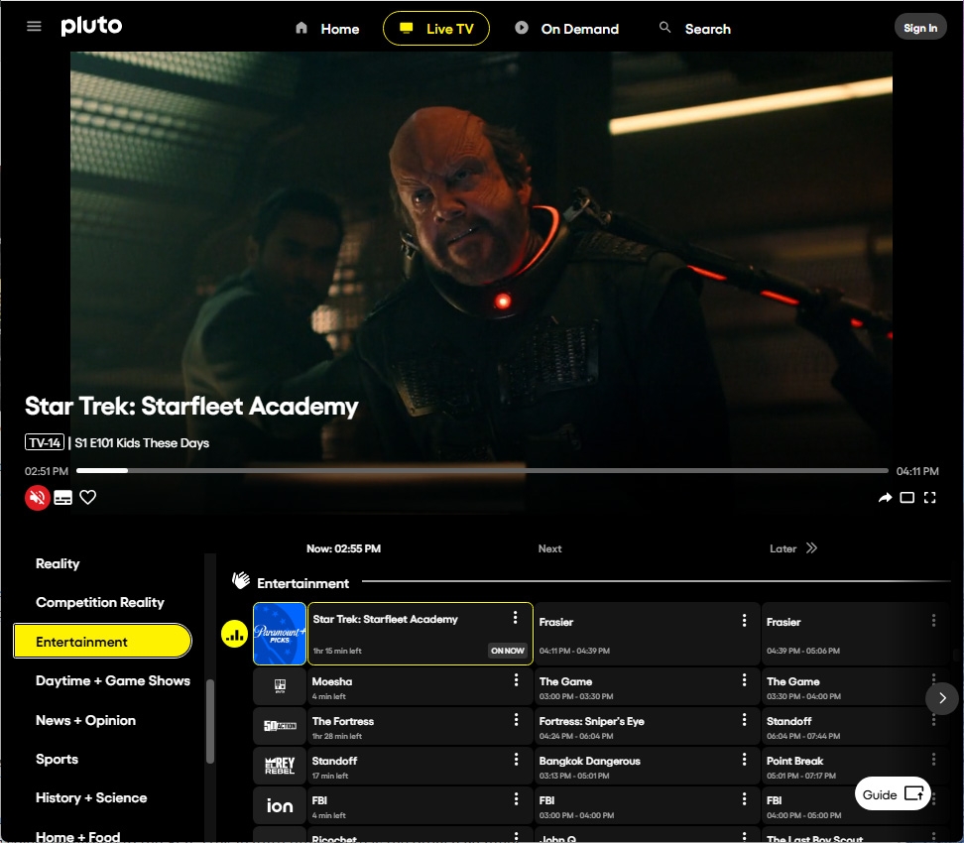The image size is (964, 843).
Task: Unmute the video audio
Action: pos(37,497)
